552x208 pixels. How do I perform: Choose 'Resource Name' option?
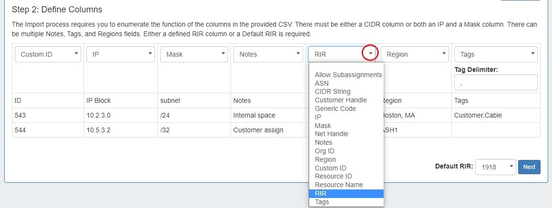tap(339, 185)
